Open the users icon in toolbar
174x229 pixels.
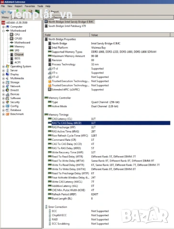click(30, 11)
